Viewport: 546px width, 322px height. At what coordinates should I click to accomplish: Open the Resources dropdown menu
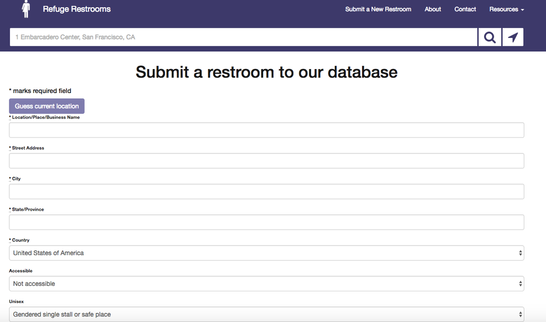click(506, 9)
